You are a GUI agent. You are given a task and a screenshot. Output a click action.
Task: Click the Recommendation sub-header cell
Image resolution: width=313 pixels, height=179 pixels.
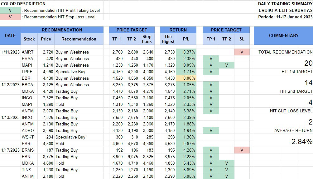[x=79, y=39]
